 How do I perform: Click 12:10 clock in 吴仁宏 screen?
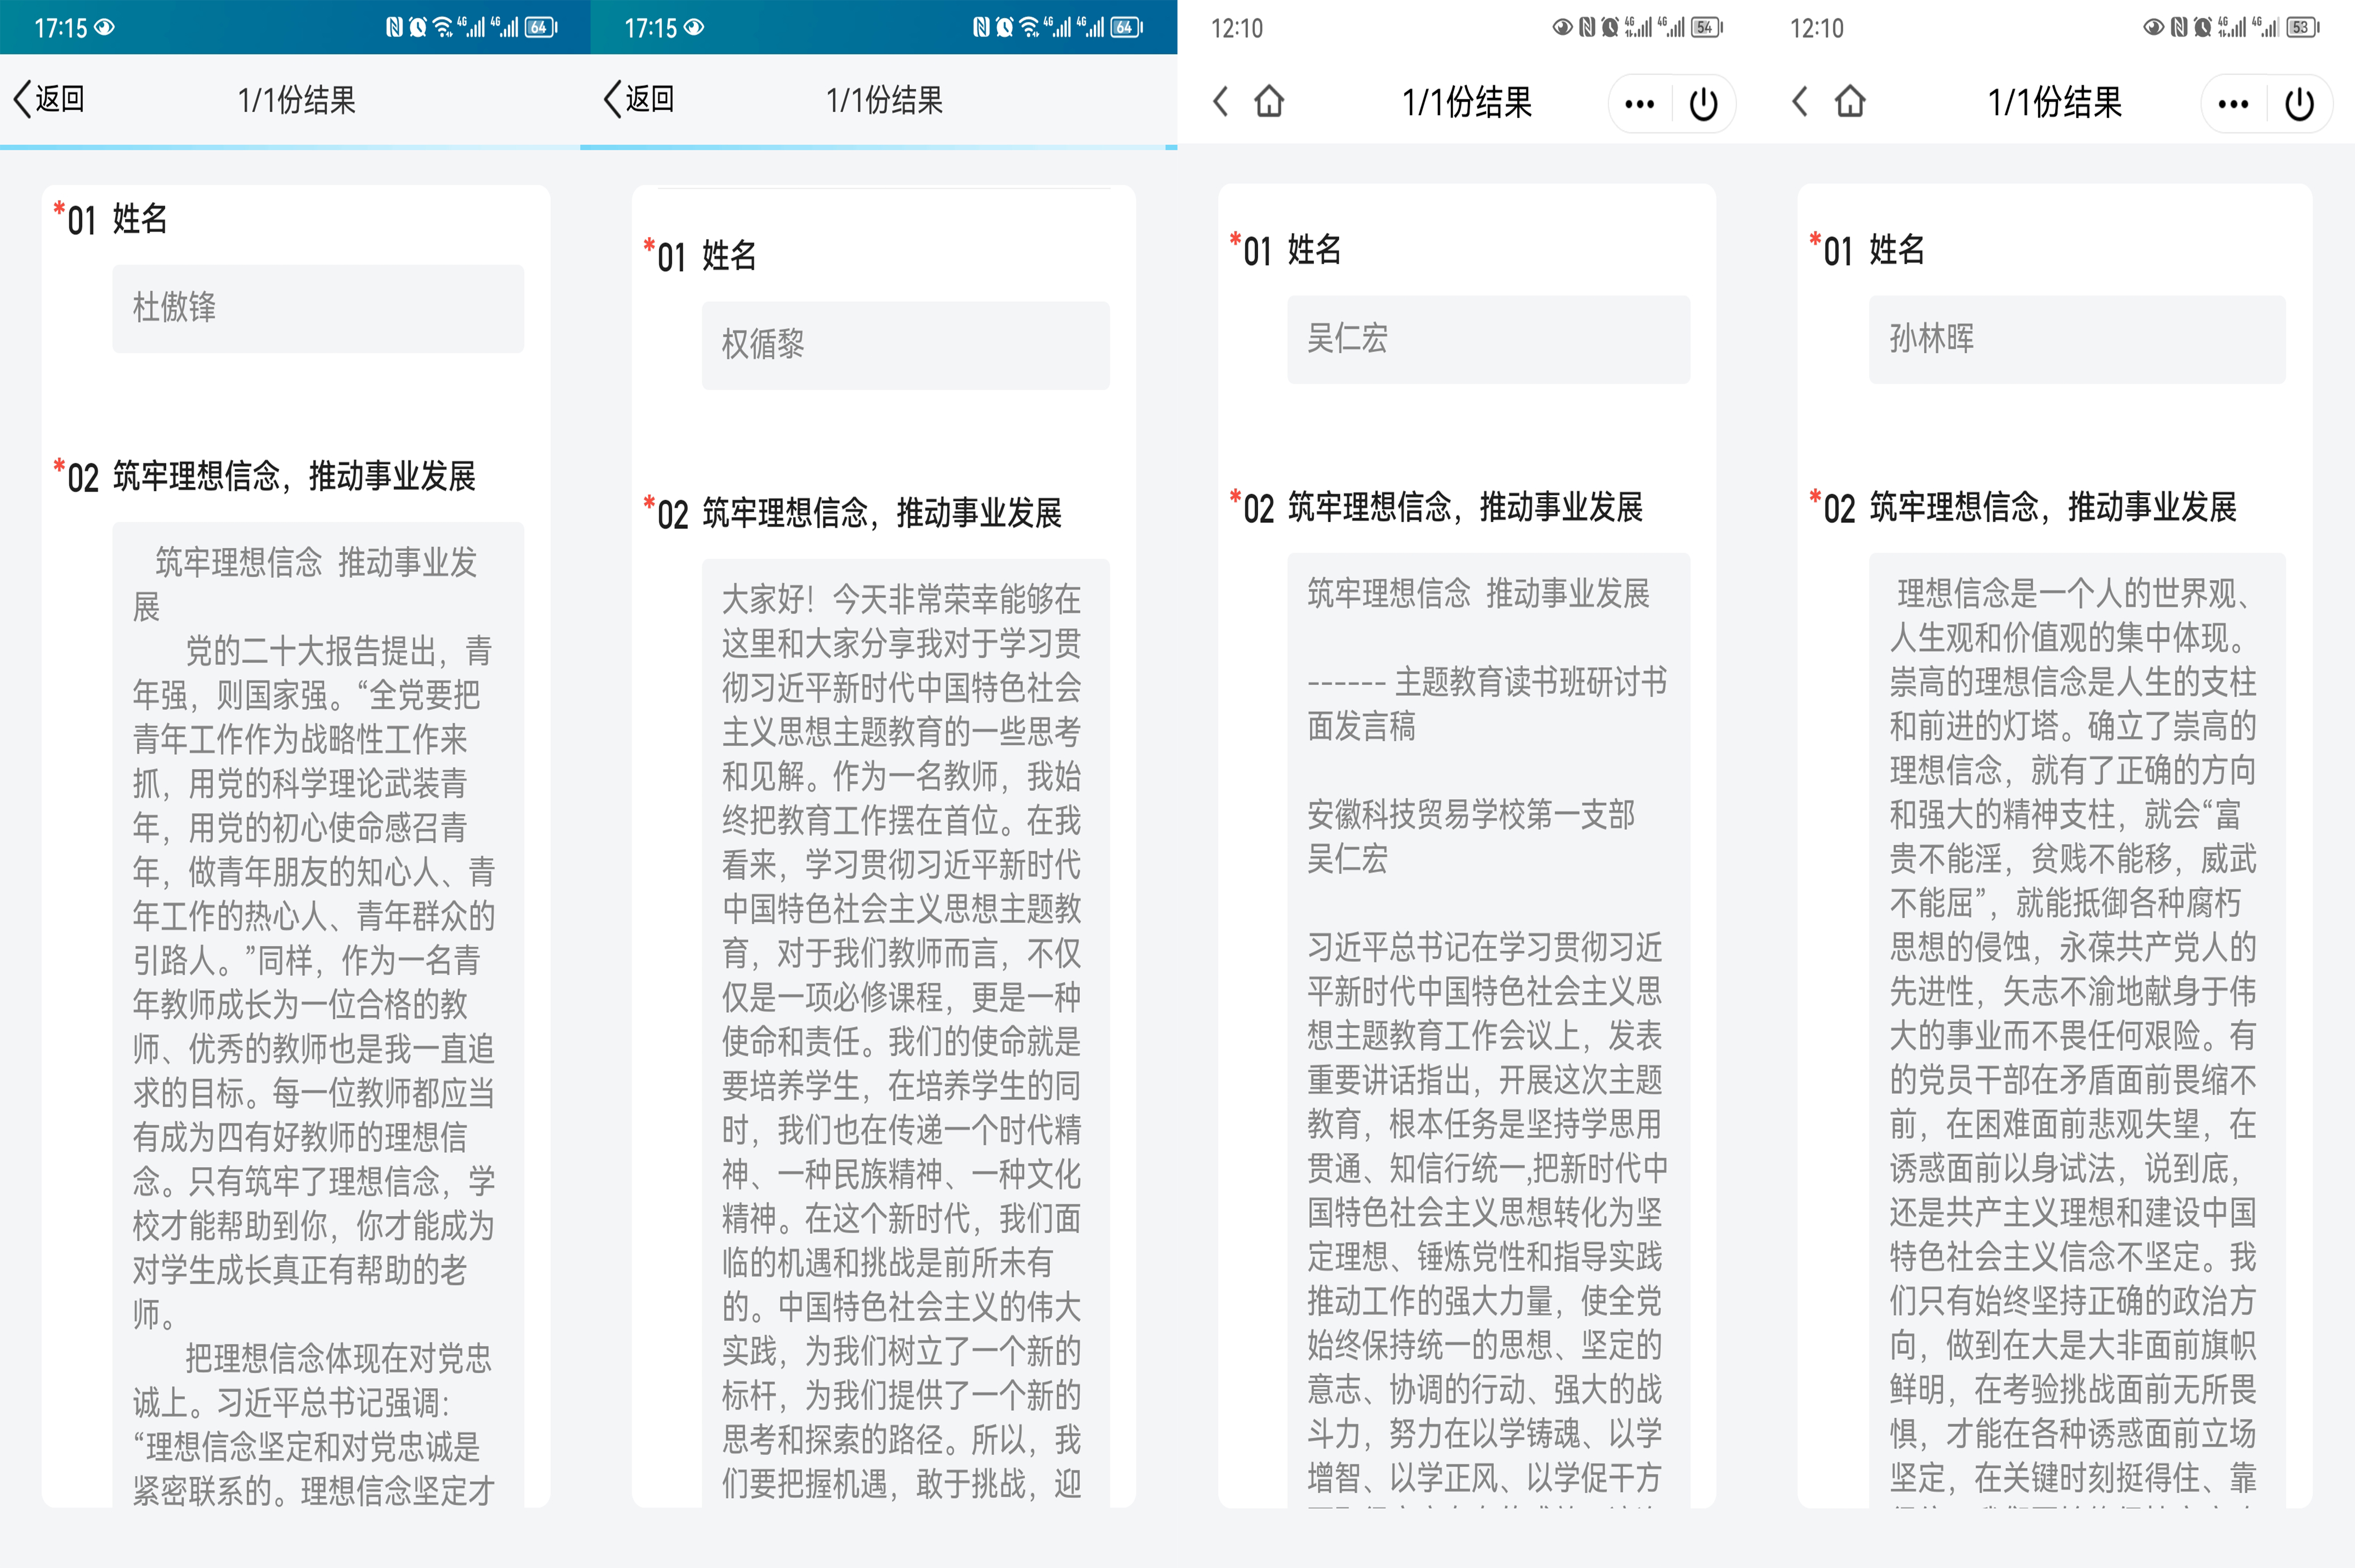point(1237,28)
